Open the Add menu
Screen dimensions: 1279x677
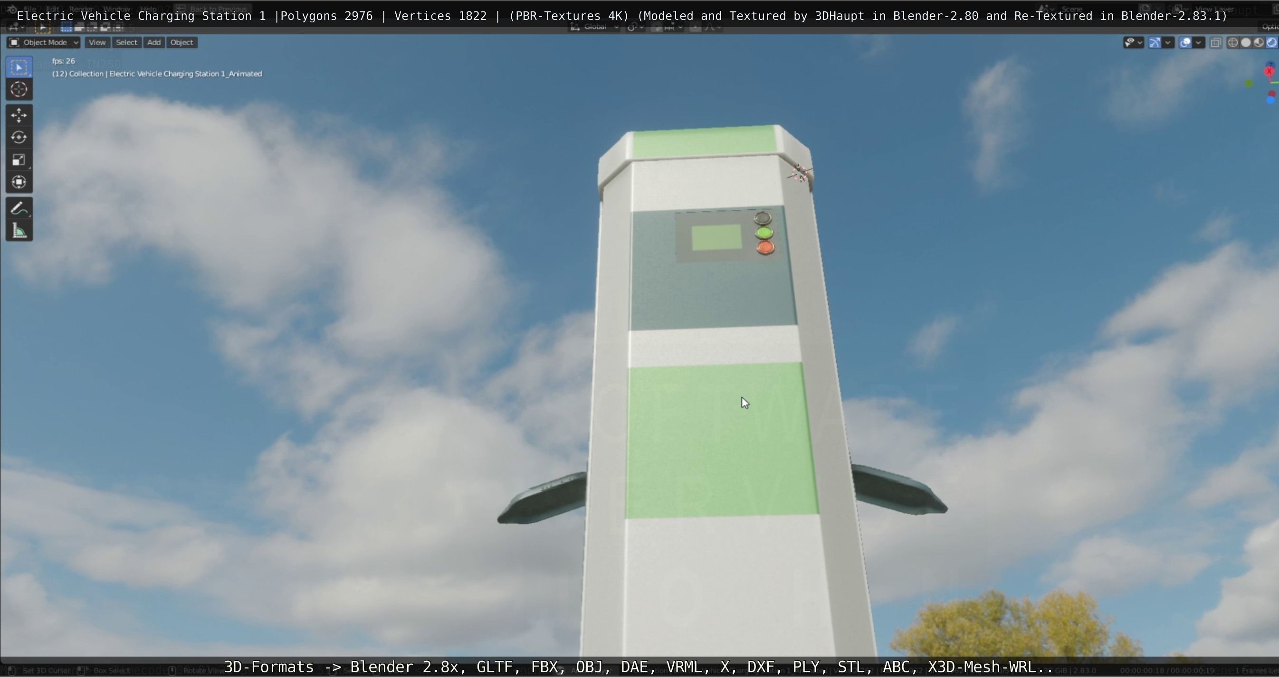click(x=154, y=43)
